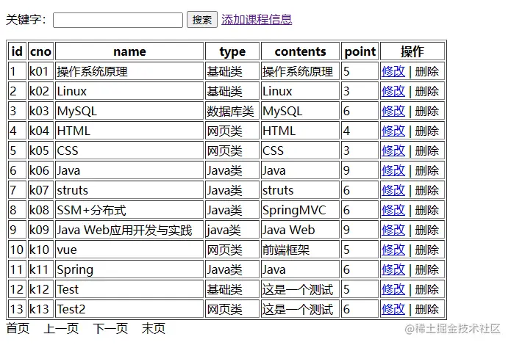
Task: Click 删除 in the k12 Test row
Action: click(427, 290)
